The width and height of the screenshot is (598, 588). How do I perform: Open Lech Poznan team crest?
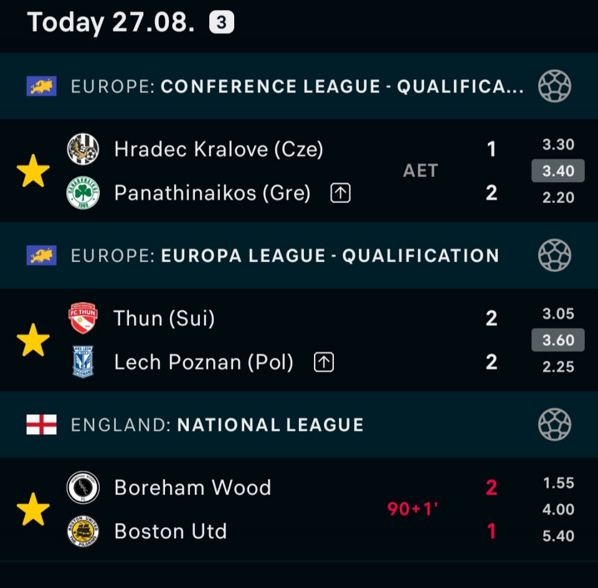coord(83,361)
